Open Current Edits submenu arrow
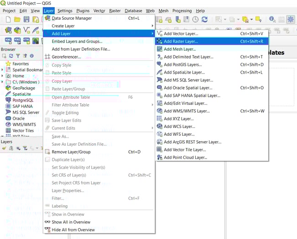This screenshot has height=239, width=297. click(x=152, y=128)
